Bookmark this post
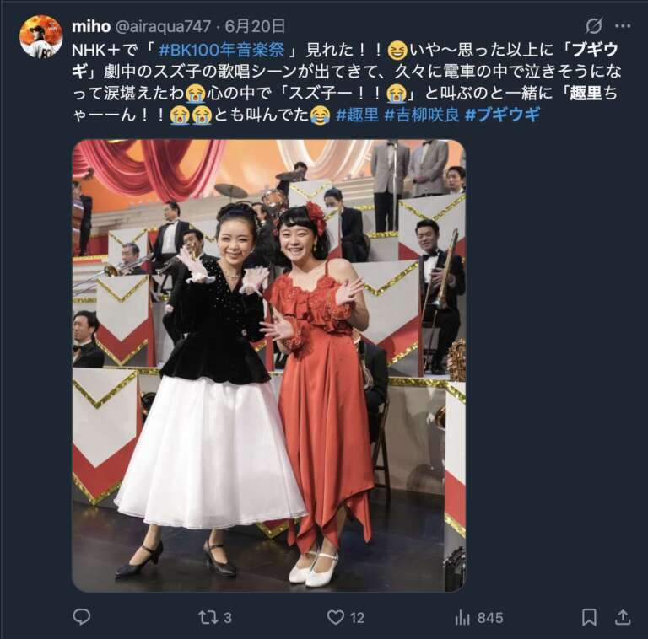The height and width of the screenshot is (639, 648). pos(589,618)
